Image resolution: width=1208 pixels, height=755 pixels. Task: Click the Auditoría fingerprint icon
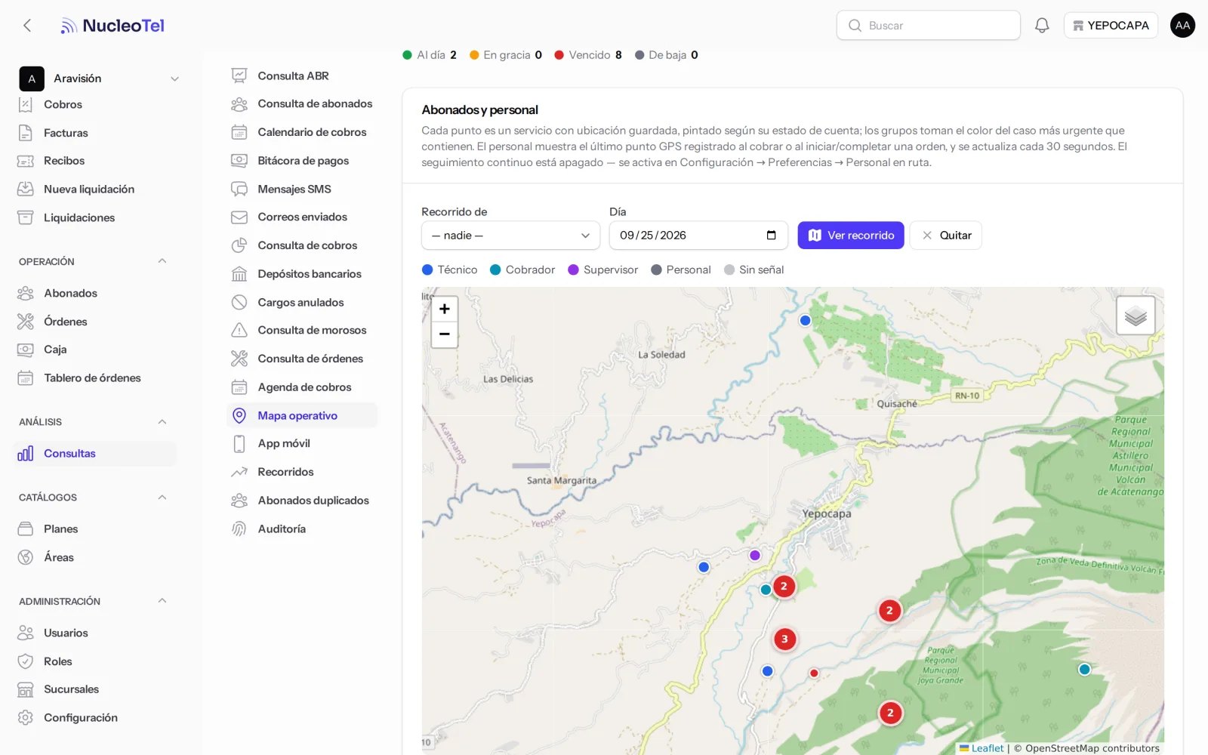[x=239, y=529]
